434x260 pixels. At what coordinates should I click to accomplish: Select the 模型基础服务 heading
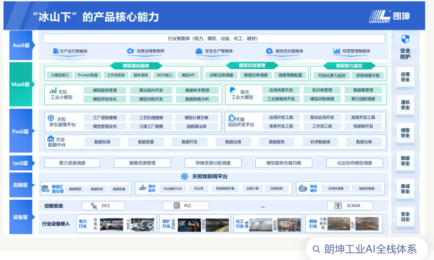(136, 66)
